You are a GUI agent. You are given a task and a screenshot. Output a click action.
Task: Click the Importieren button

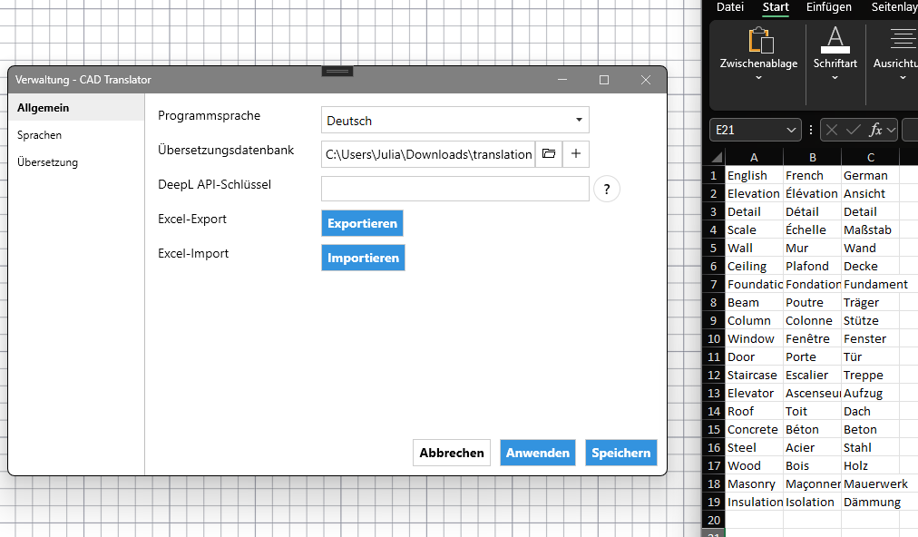[x=363, y=258]
